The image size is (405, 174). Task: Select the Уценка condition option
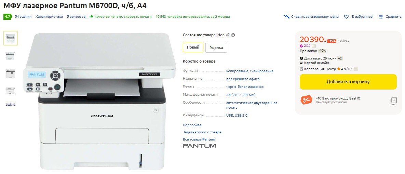(216, 48)
